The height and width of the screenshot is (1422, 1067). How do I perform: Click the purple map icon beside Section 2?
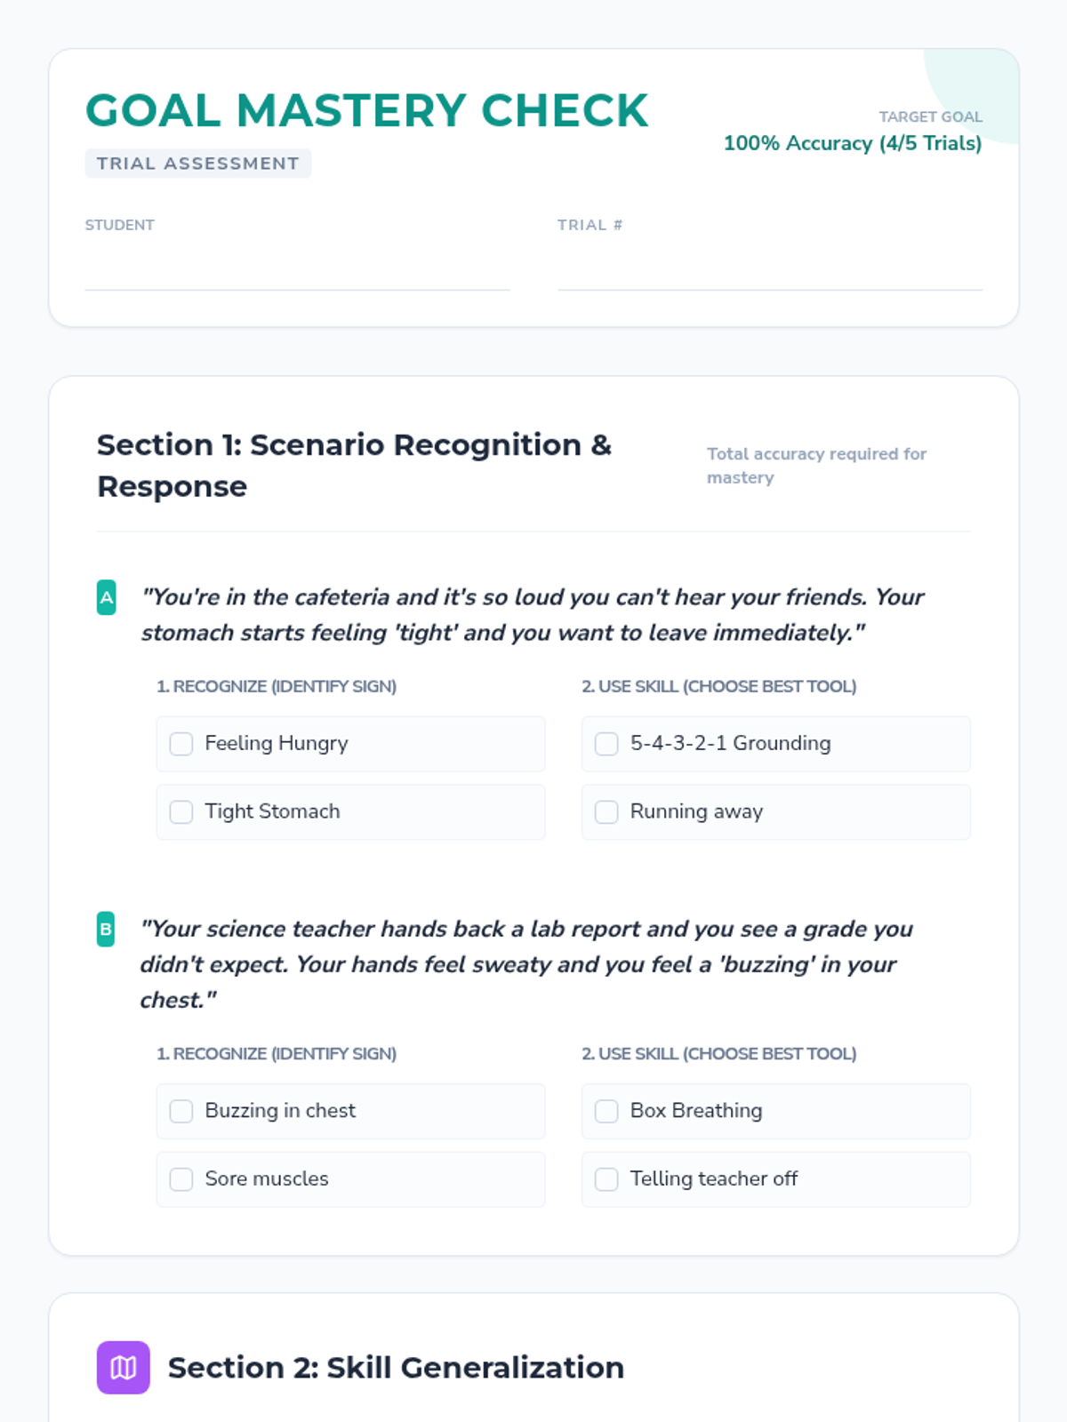(123, 1367)
